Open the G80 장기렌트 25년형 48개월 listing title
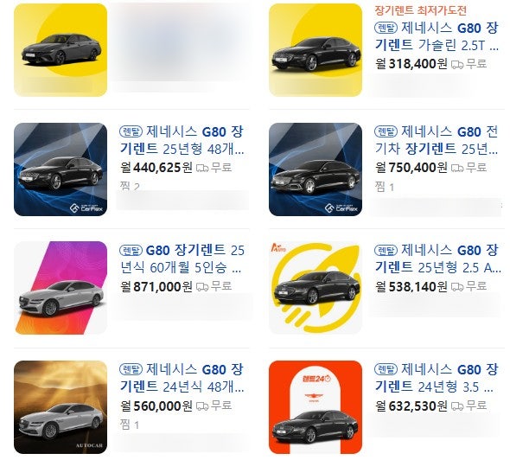Screen dimensions: 510x460 point(182,140)
